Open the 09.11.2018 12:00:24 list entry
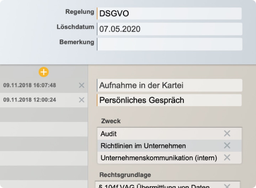The width and height of the screenshot is (256, 188). coord(30,100)
